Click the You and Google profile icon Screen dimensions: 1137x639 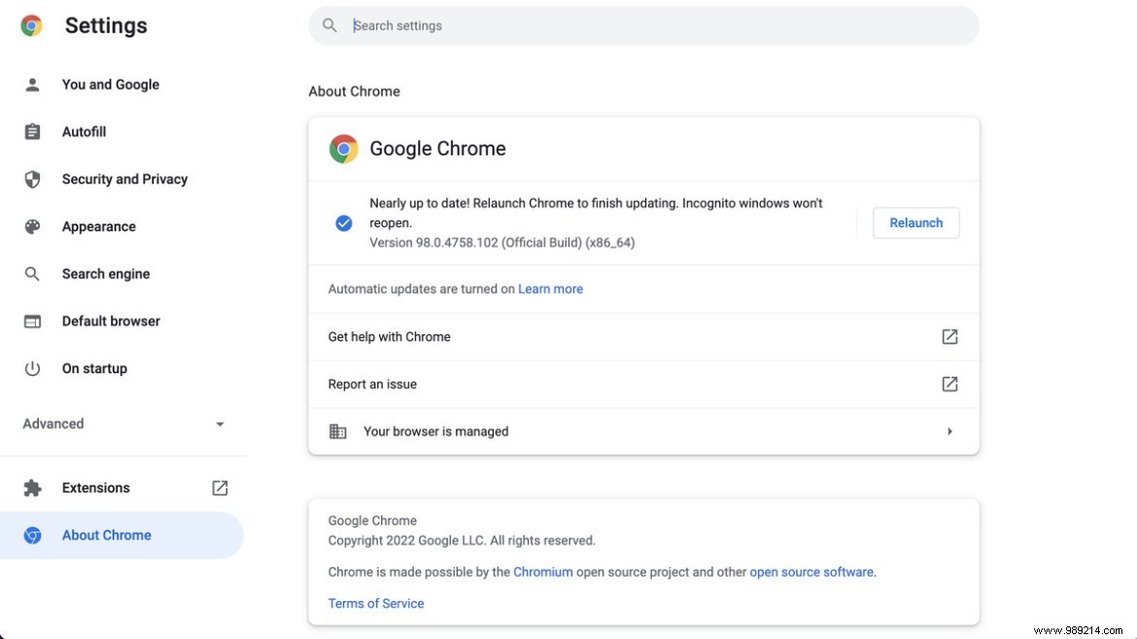[32, 84]
